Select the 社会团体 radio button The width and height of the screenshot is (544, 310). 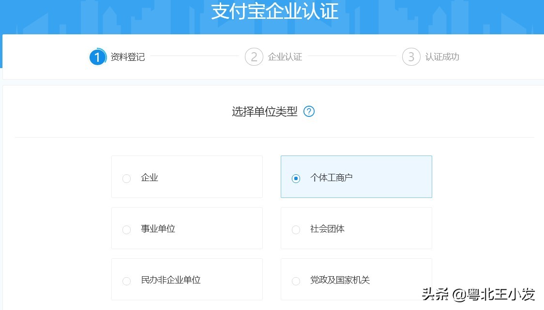[x=296, y=230]
